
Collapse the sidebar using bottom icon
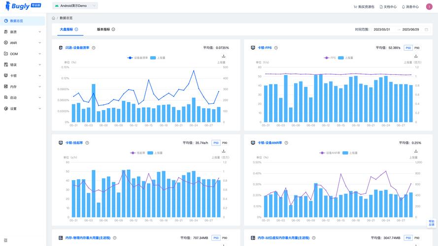(5, 240)
